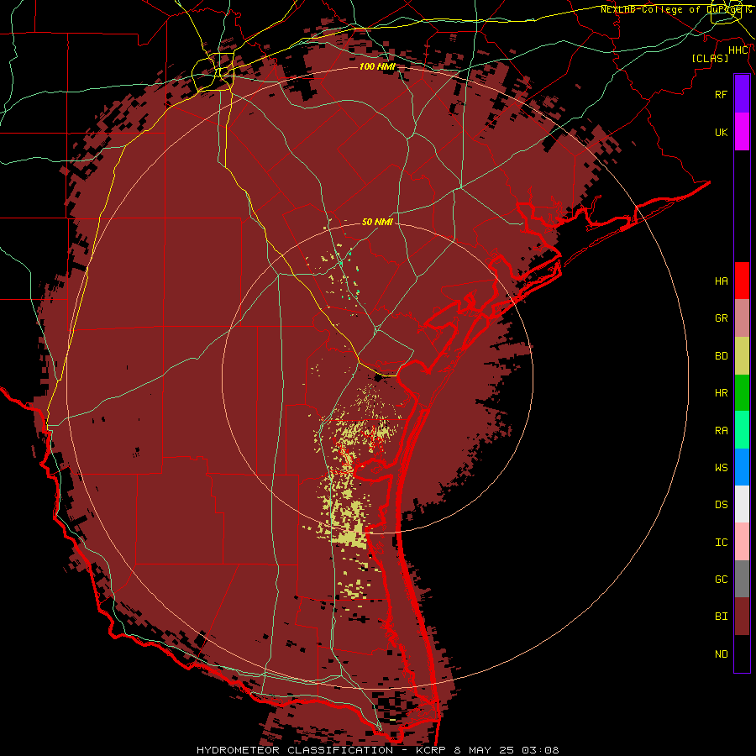Click the 100 NMI range ring label
Viewport: 756px width, 756px height.
[x=377, y=66]
